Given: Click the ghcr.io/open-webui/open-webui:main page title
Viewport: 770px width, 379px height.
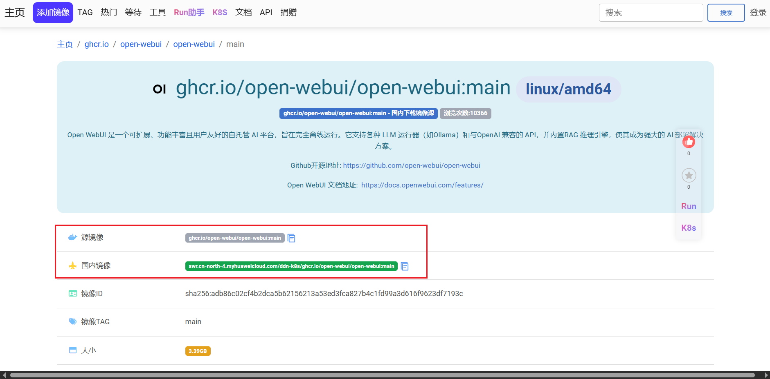Looking at the screenshot, I should click(343, 88).
